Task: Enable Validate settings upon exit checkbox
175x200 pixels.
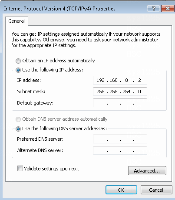Action: point(20,169)
